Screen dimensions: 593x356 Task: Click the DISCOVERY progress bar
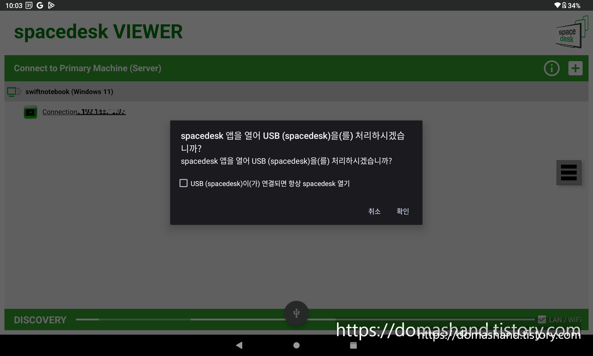click(178, 320)
